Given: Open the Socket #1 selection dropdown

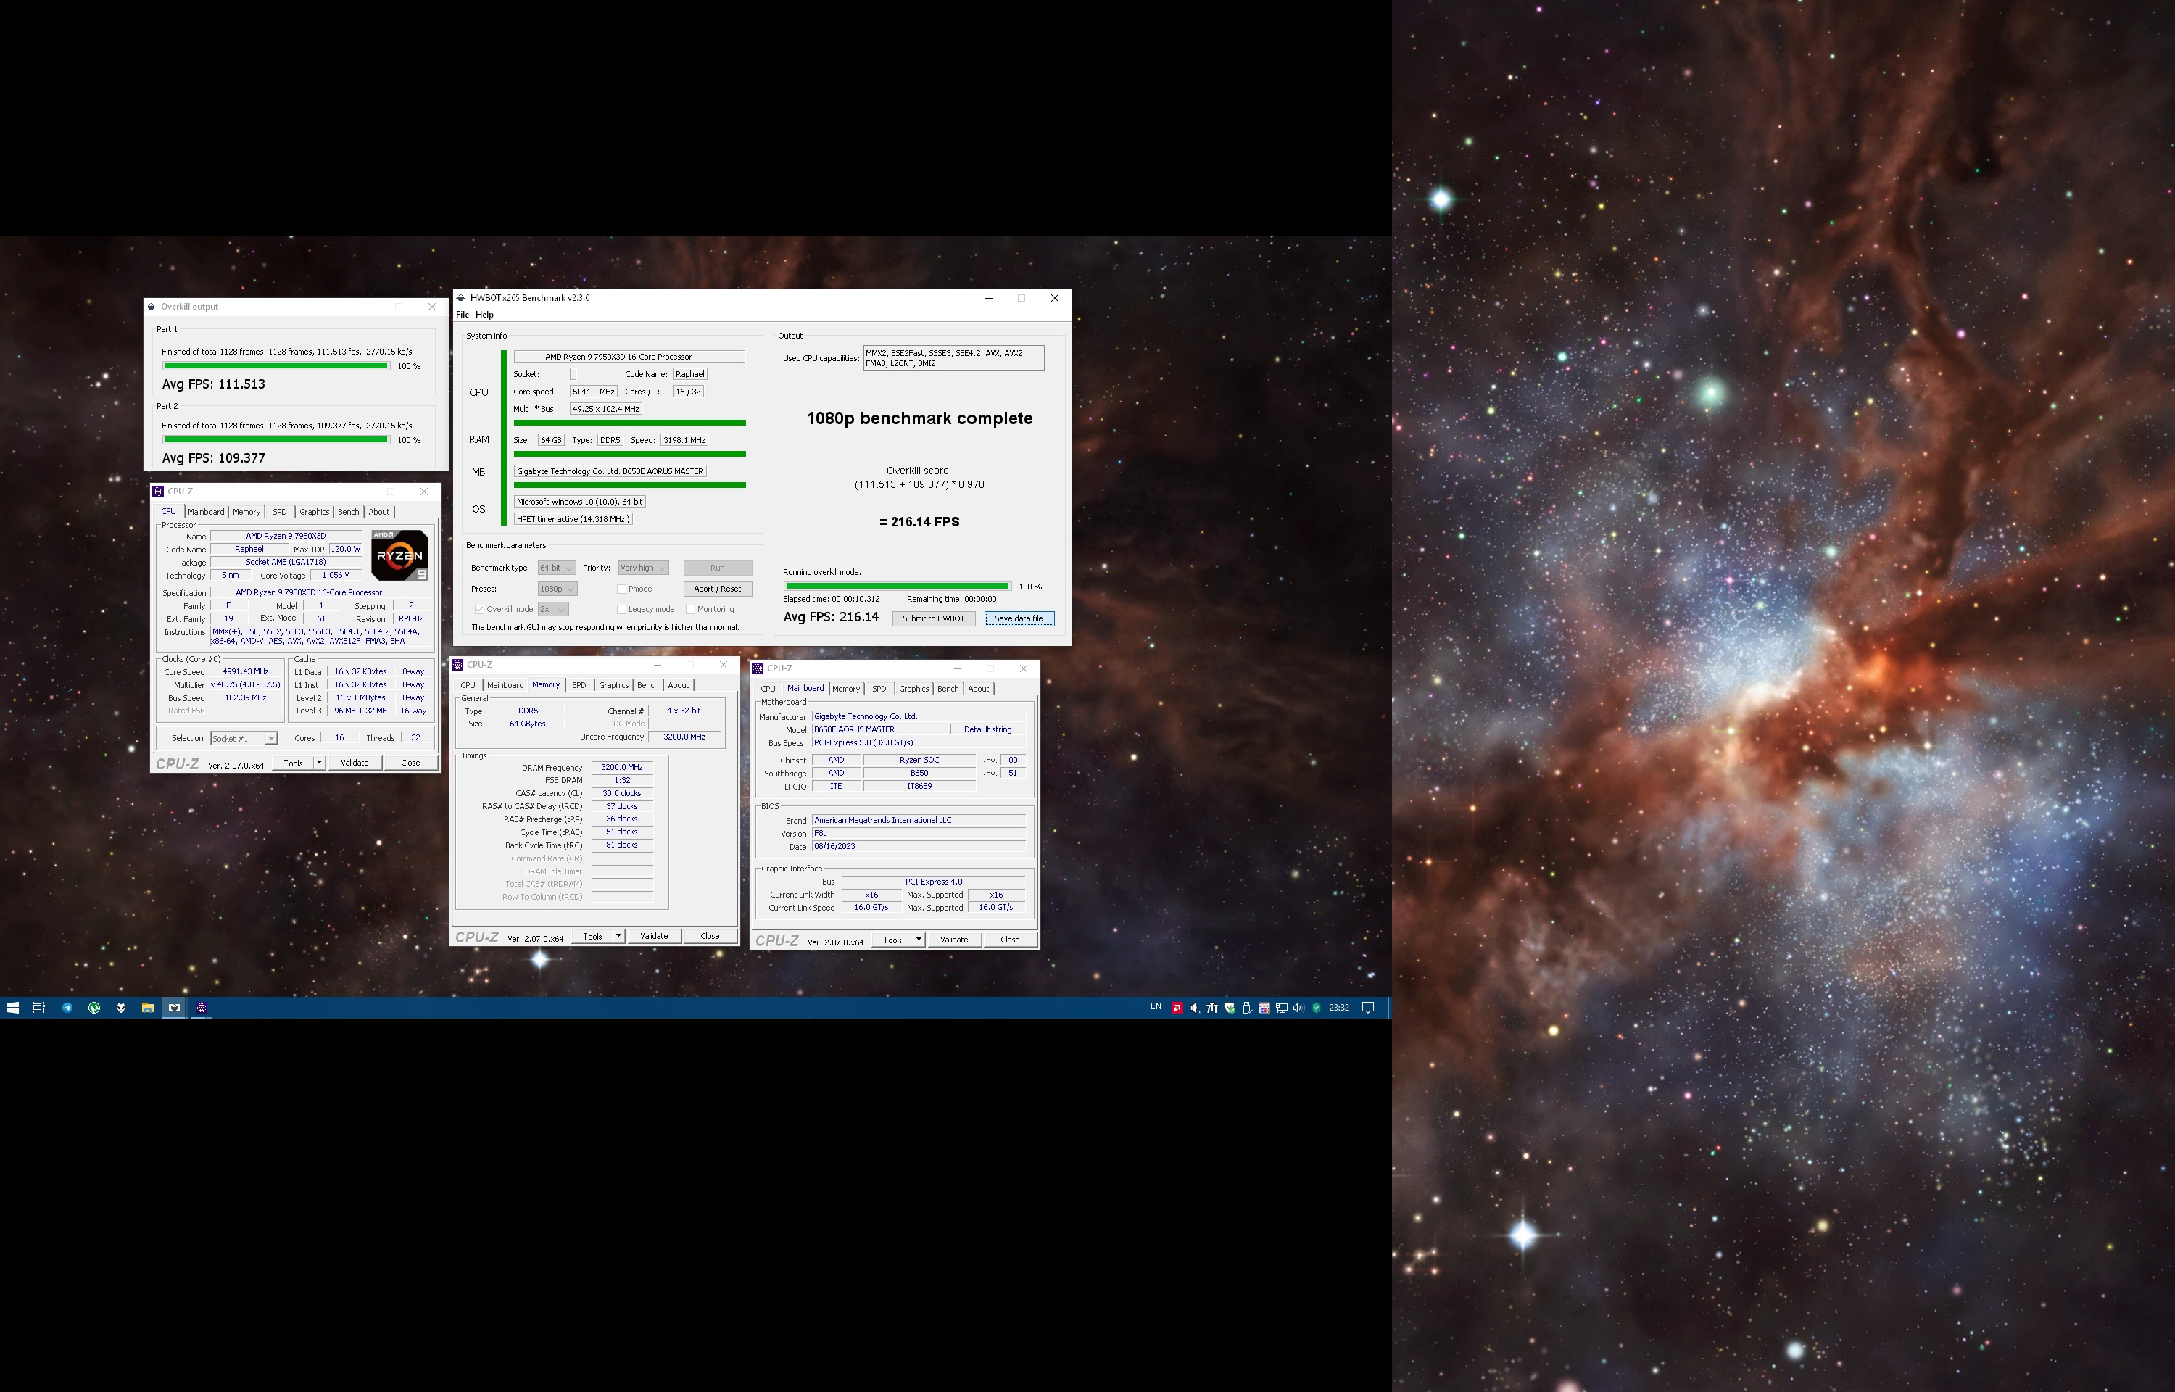Looking at the screenshot, I should click(244, 739).
